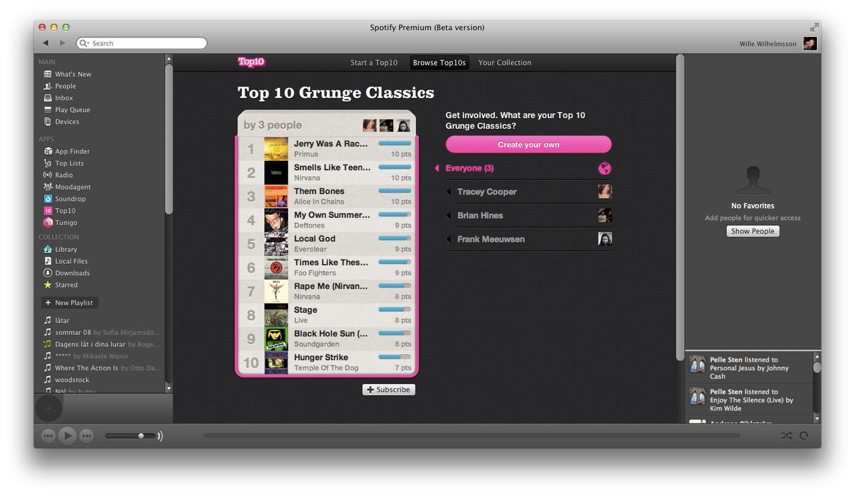Open your Starred tracks

64,285
